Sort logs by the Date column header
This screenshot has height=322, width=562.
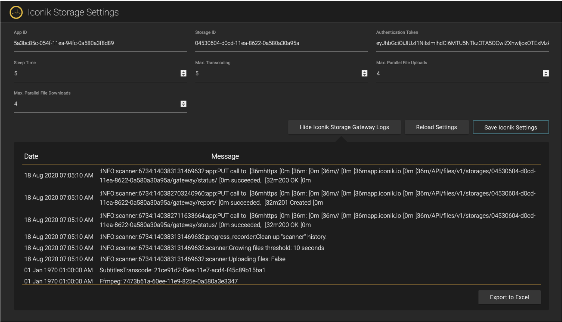click(31, 156)
